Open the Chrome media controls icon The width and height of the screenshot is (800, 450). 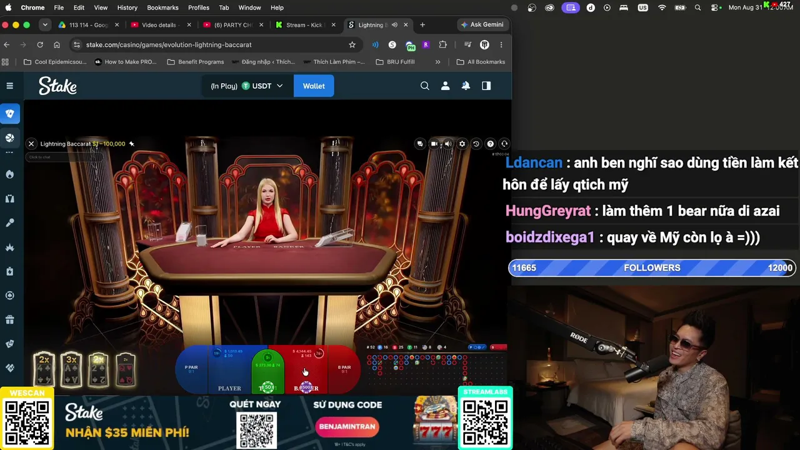coord(467,45)
